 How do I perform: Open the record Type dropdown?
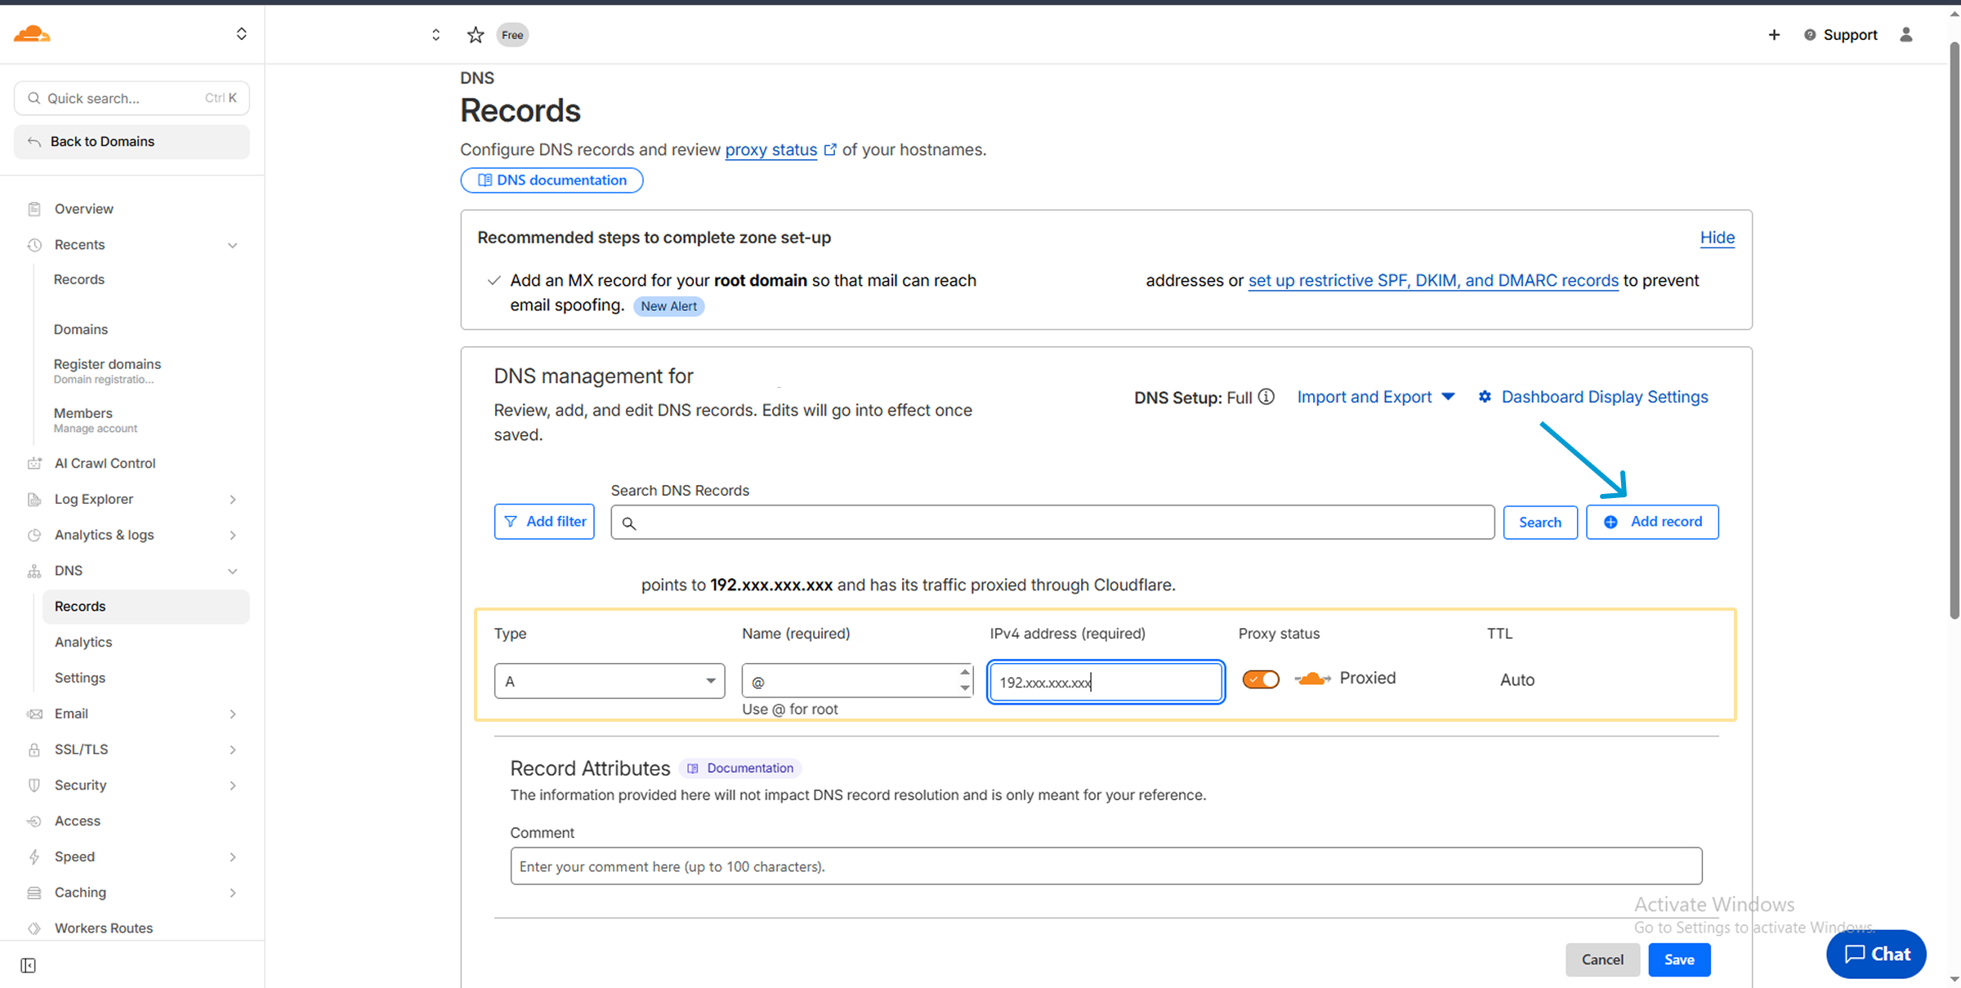[x=610, y=681]
